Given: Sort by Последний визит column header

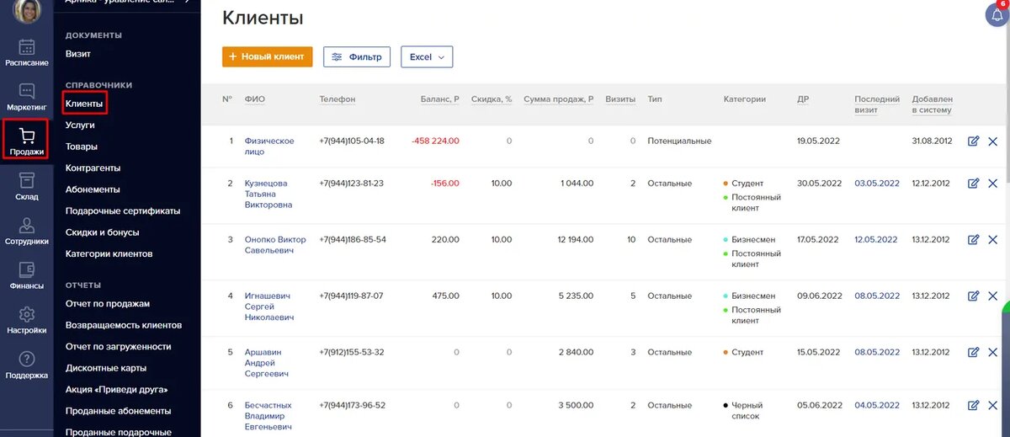Looking at the screenshot, I should [877, 104].
